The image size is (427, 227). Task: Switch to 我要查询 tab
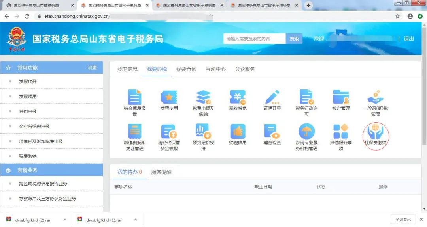coord(186,69)
